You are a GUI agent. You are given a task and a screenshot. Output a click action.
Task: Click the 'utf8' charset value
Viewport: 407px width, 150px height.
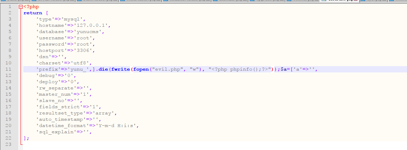(x=80, y=63)
